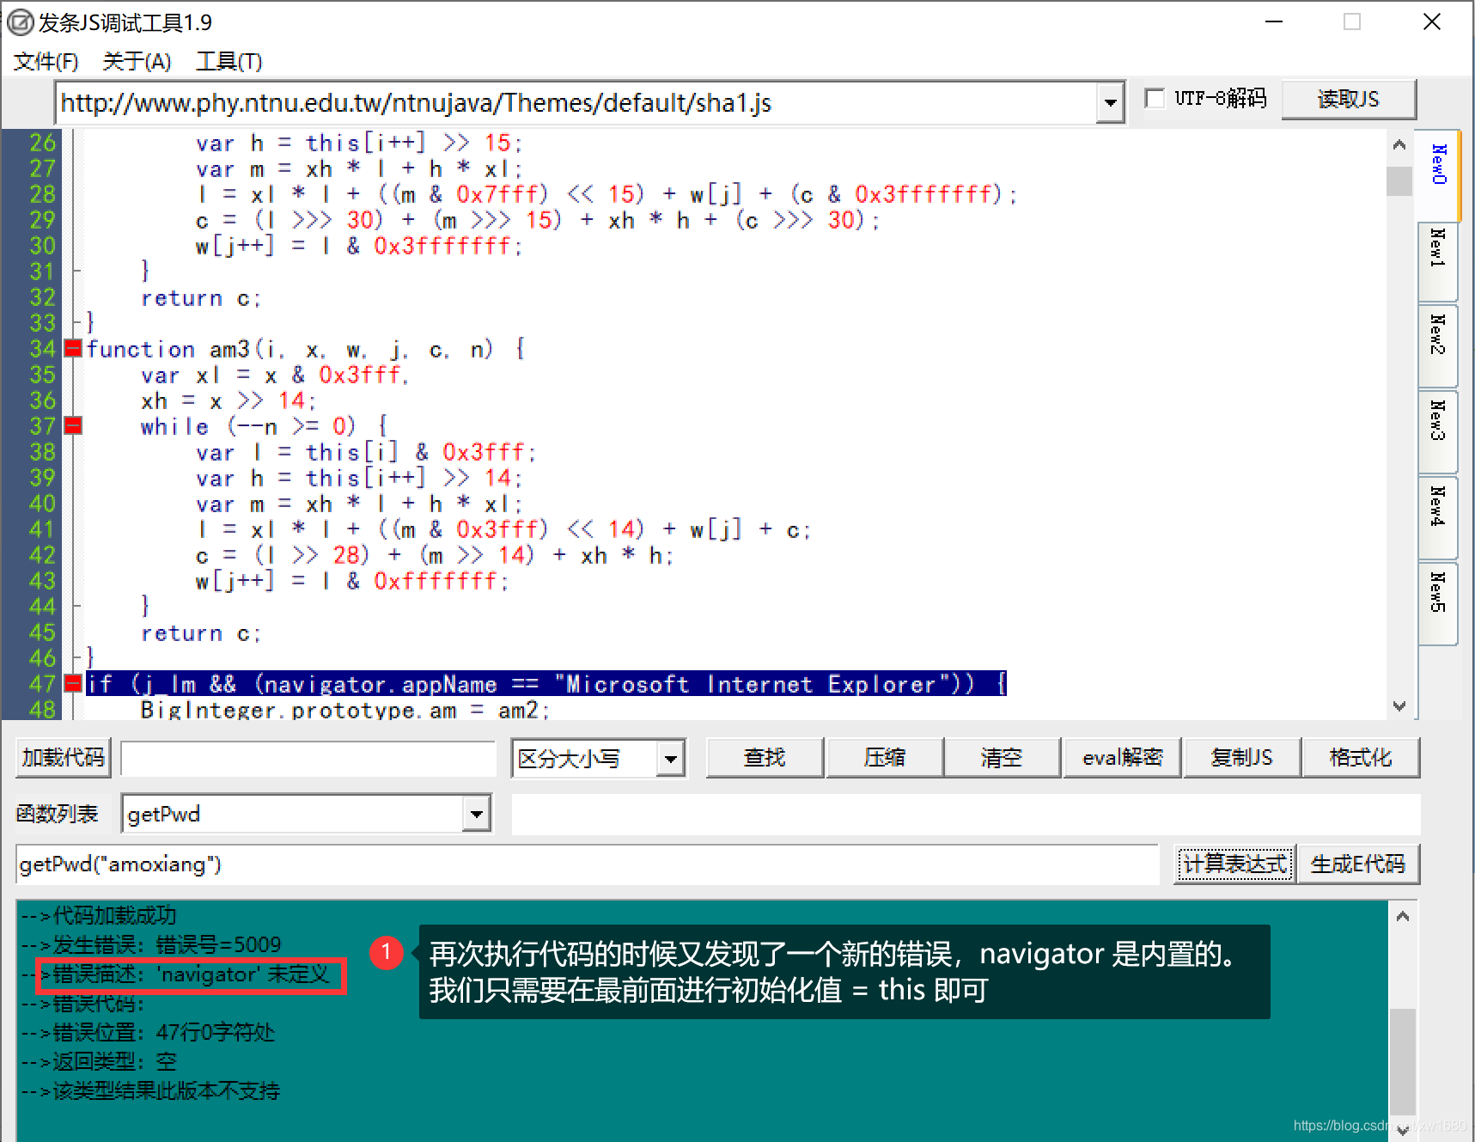Expand the URL history dropdown arrow
The image size is (1475, 1142).
click(x=1110, y=103)
